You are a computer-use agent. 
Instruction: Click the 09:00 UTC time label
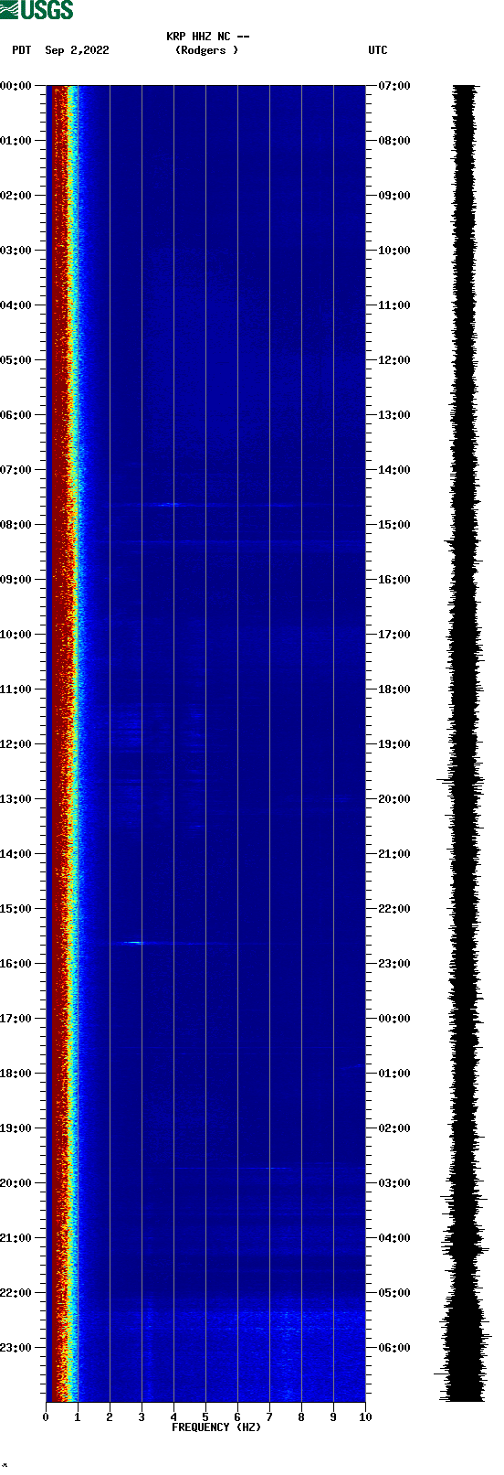tap(394, 196)
